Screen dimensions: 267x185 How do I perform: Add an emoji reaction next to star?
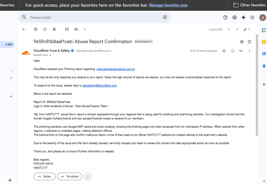pyautogui.click(x=232, y=51)
